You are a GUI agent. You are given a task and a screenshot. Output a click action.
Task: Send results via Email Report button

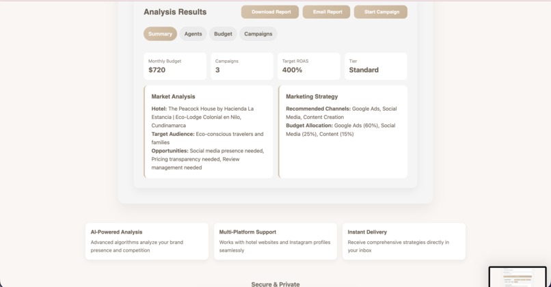pyautogui.click(x=327, y=12)
